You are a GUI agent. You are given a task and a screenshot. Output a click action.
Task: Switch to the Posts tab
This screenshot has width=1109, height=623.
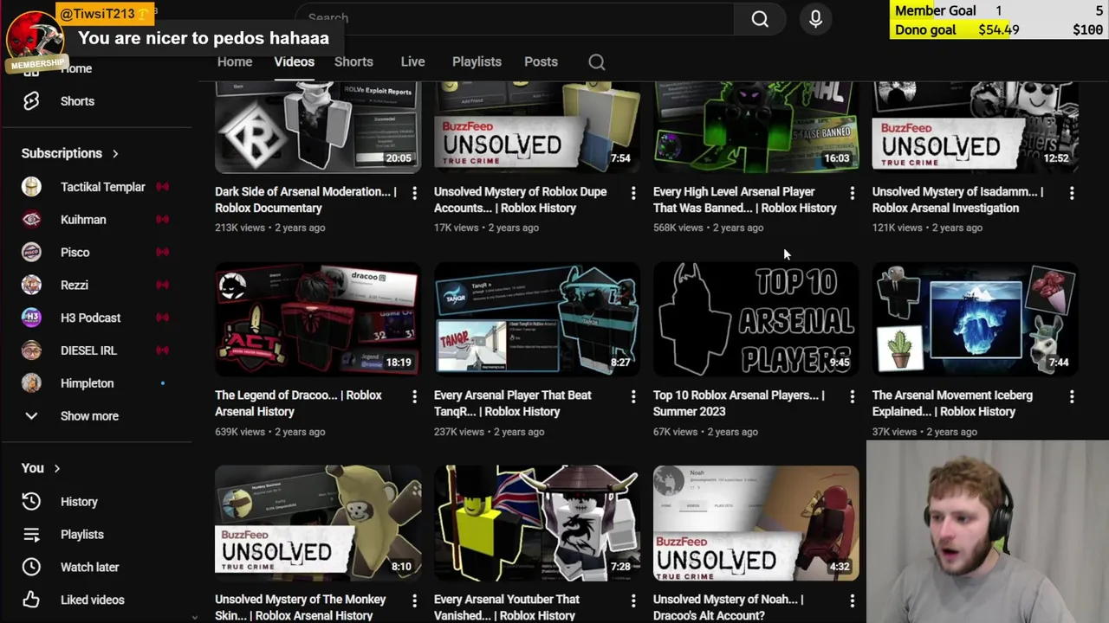541,61
